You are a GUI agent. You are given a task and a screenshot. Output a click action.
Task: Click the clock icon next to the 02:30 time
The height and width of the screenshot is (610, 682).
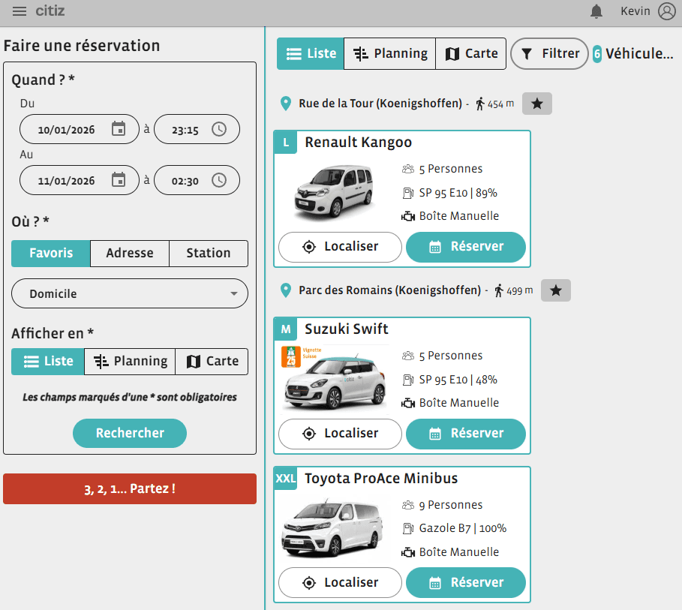219,179
